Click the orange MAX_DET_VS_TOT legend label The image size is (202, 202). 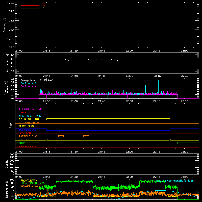(31, 186)
